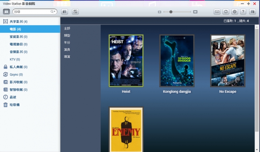Select the 演員 actor filter
The height and width of the screenshot is (152, 260).
point(67,50)
